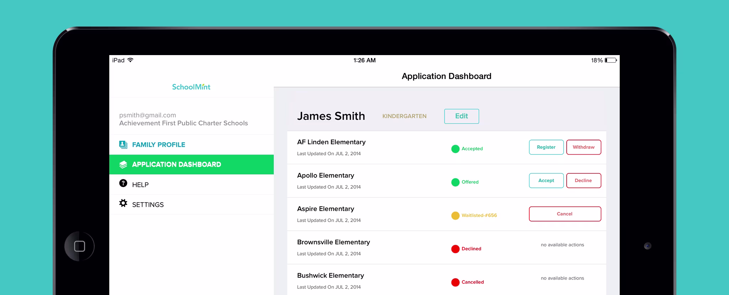Click the James Smith student name
This screenshot has height=295, width=729.
pos(331,116)
